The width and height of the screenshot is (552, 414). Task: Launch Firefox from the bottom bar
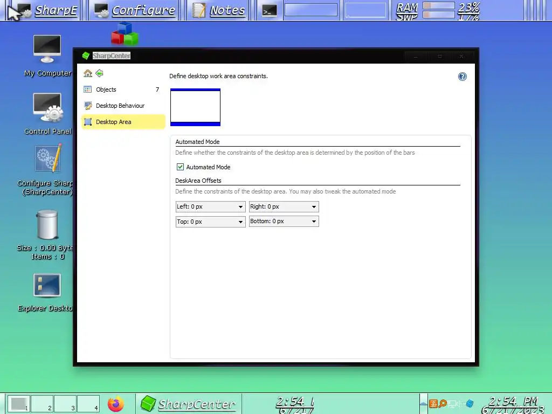tap(116, 404)
